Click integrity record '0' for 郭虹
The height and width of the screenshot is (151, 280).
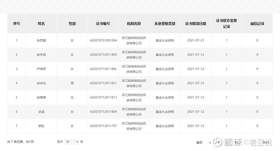(x=257, y=126)
